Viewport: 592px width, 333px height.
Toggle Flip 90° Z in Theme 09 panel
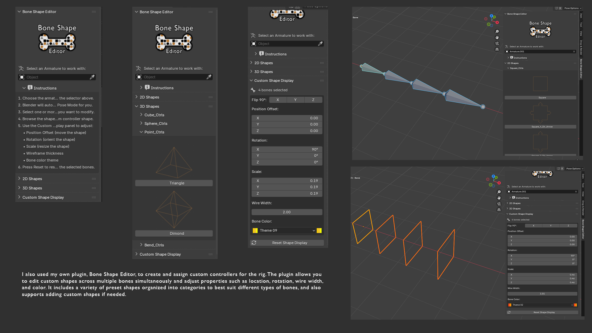click(x=313, y=100)
